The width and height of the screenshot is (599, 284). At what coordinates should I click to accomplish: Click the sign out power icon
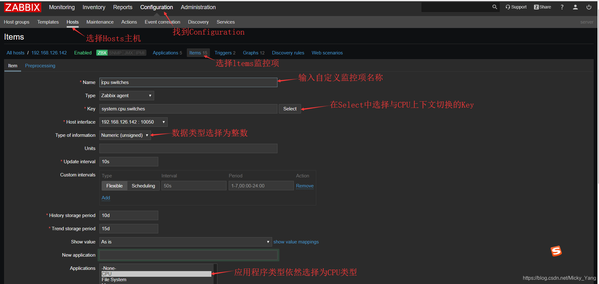click(x=589, y=7)
